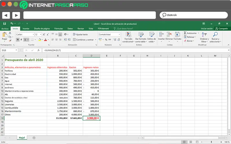Click the Buscar y seleccionar magnifier

point(215,35)
